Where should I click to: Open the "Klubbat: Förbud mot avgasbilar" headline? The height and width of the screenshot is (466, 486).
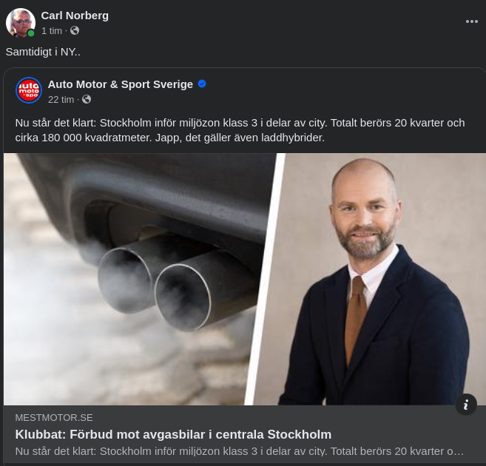pos(173,434)
